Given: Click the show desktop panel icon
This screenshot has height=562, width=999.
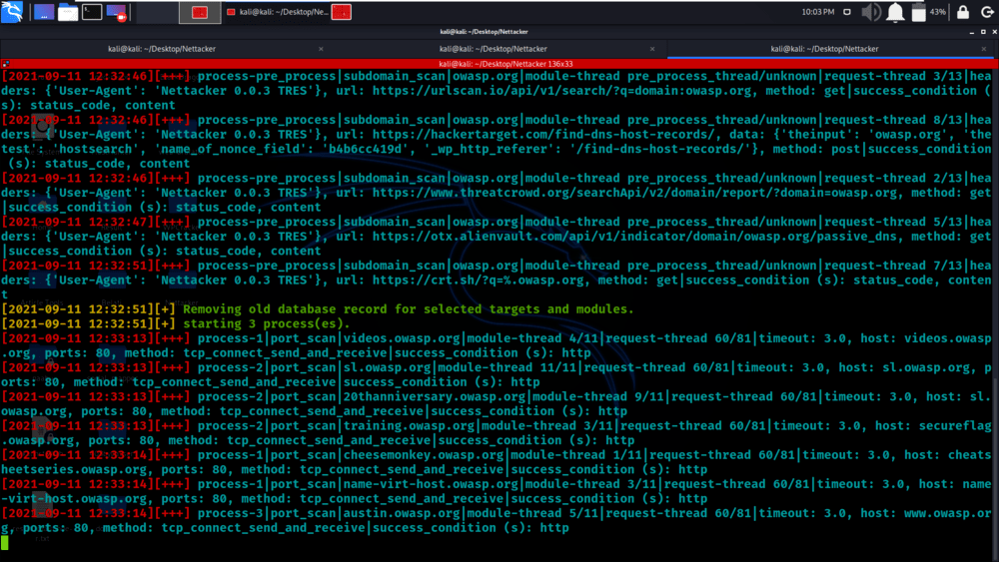Looking at the screenshot, I should coord(43,12).
